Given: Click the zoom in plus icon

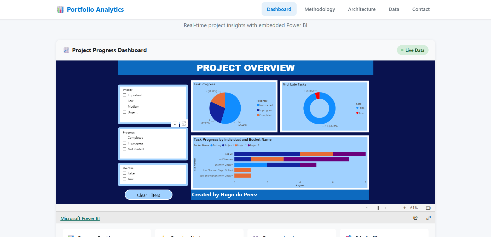Looking at the screenshot, I should tap(405, 208).
